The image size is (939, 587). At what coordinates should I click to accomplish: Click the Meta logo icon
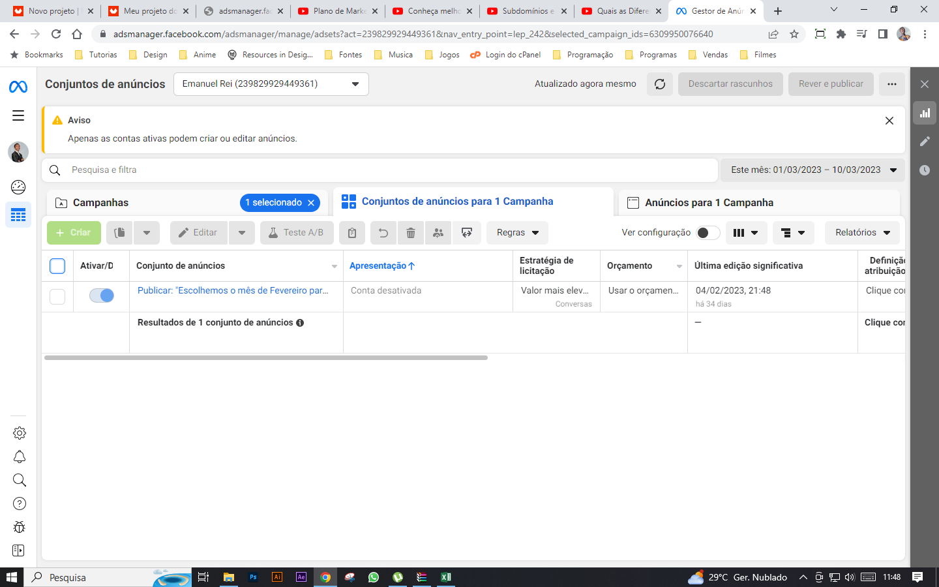[18, 87]
